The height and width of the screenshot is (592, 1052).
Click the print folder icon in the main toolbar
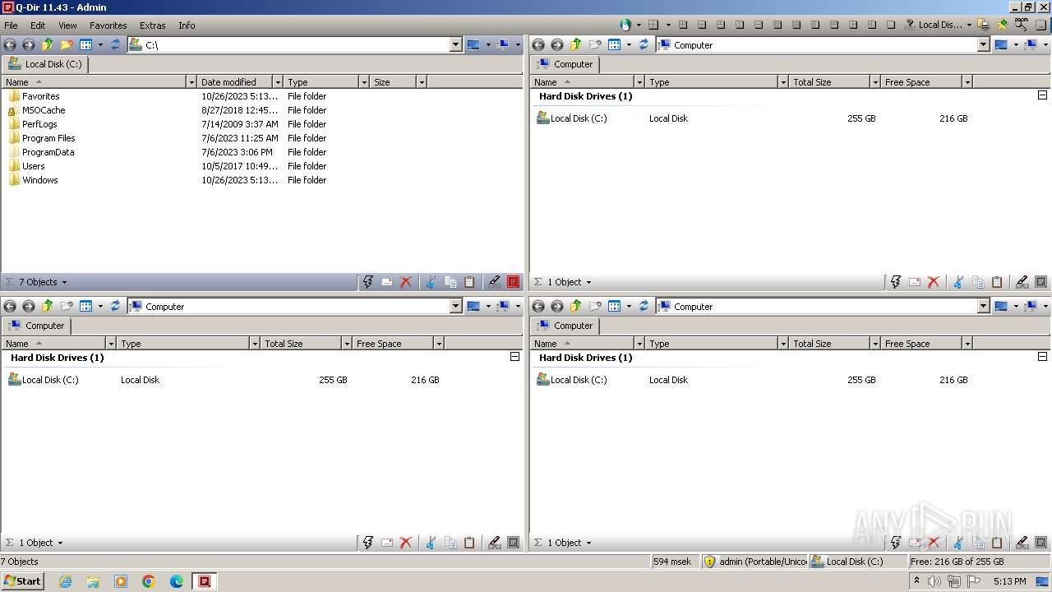click(983, 25)
